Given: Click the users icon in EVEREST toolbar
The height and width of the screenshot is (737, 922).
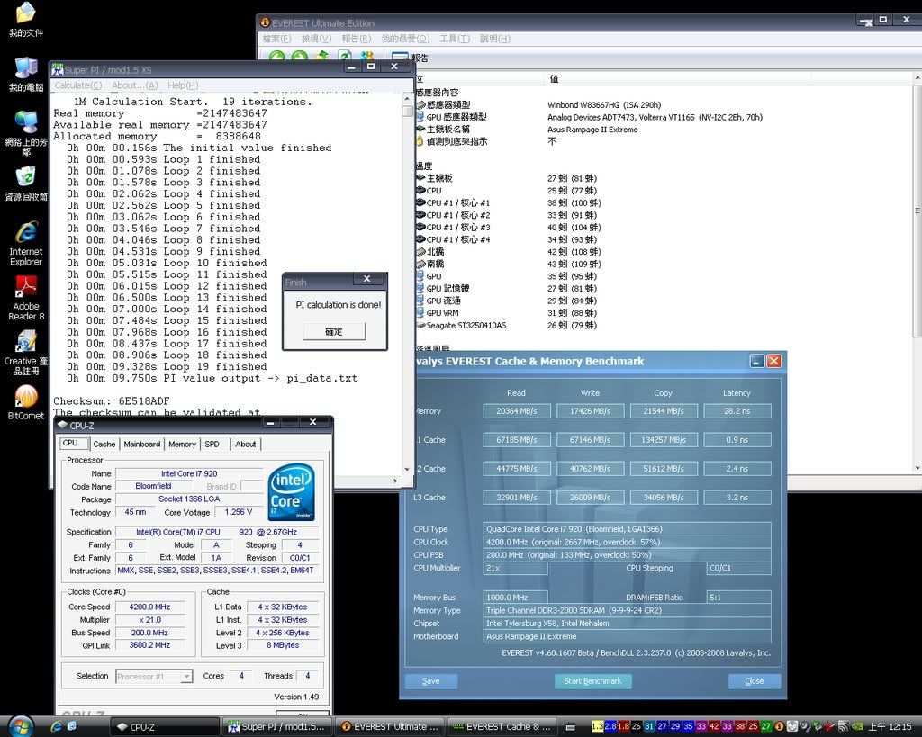Looking at the screenshot, I should [367, 57].
